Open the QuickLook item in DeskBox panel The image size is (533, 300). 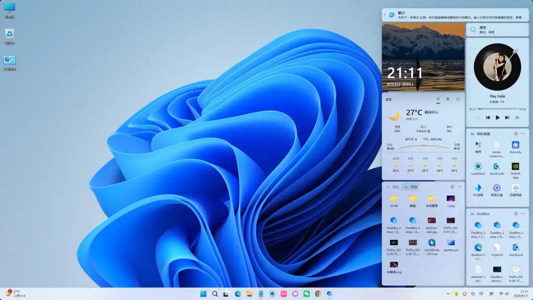(x=516, y=247)
